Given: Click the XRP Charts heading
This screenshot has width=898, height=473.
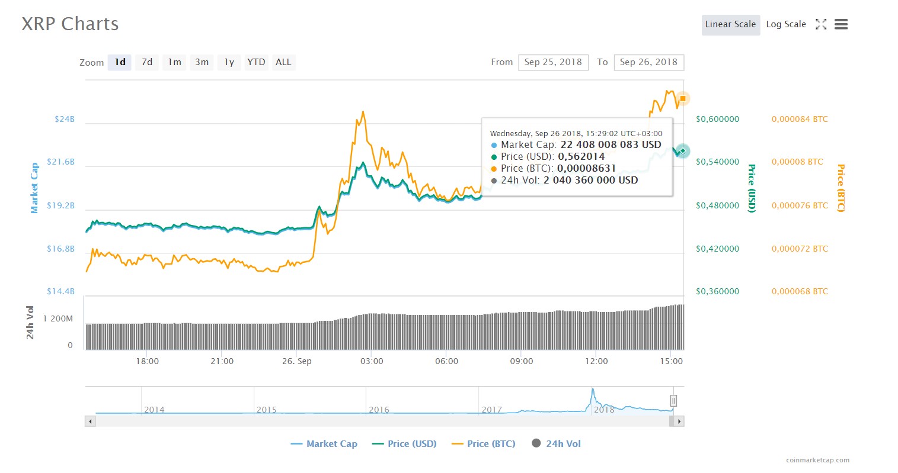Looking at the screenshot, I should click(x=70, y=24).
